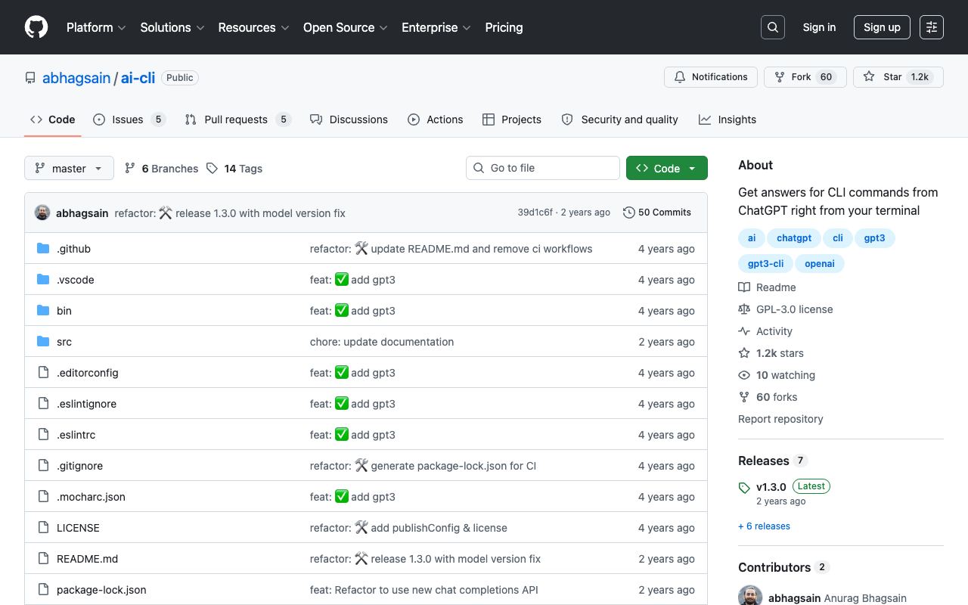Click the Sign in link
This screenshot has width=968, height=605.
pos(819,27)
